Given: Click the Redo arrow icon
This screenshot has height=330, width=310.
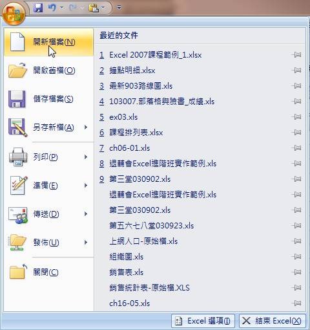Looking at the screenshot, I should point(73,8).
